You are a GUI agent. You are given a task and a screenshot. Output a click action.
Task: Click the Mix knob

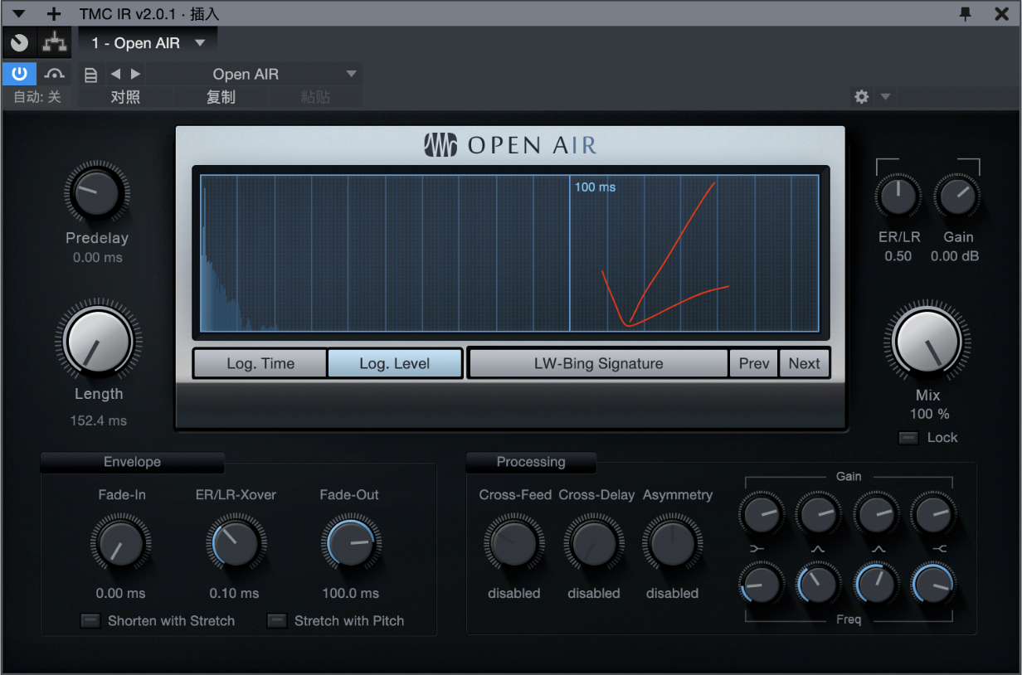[927, 342]
